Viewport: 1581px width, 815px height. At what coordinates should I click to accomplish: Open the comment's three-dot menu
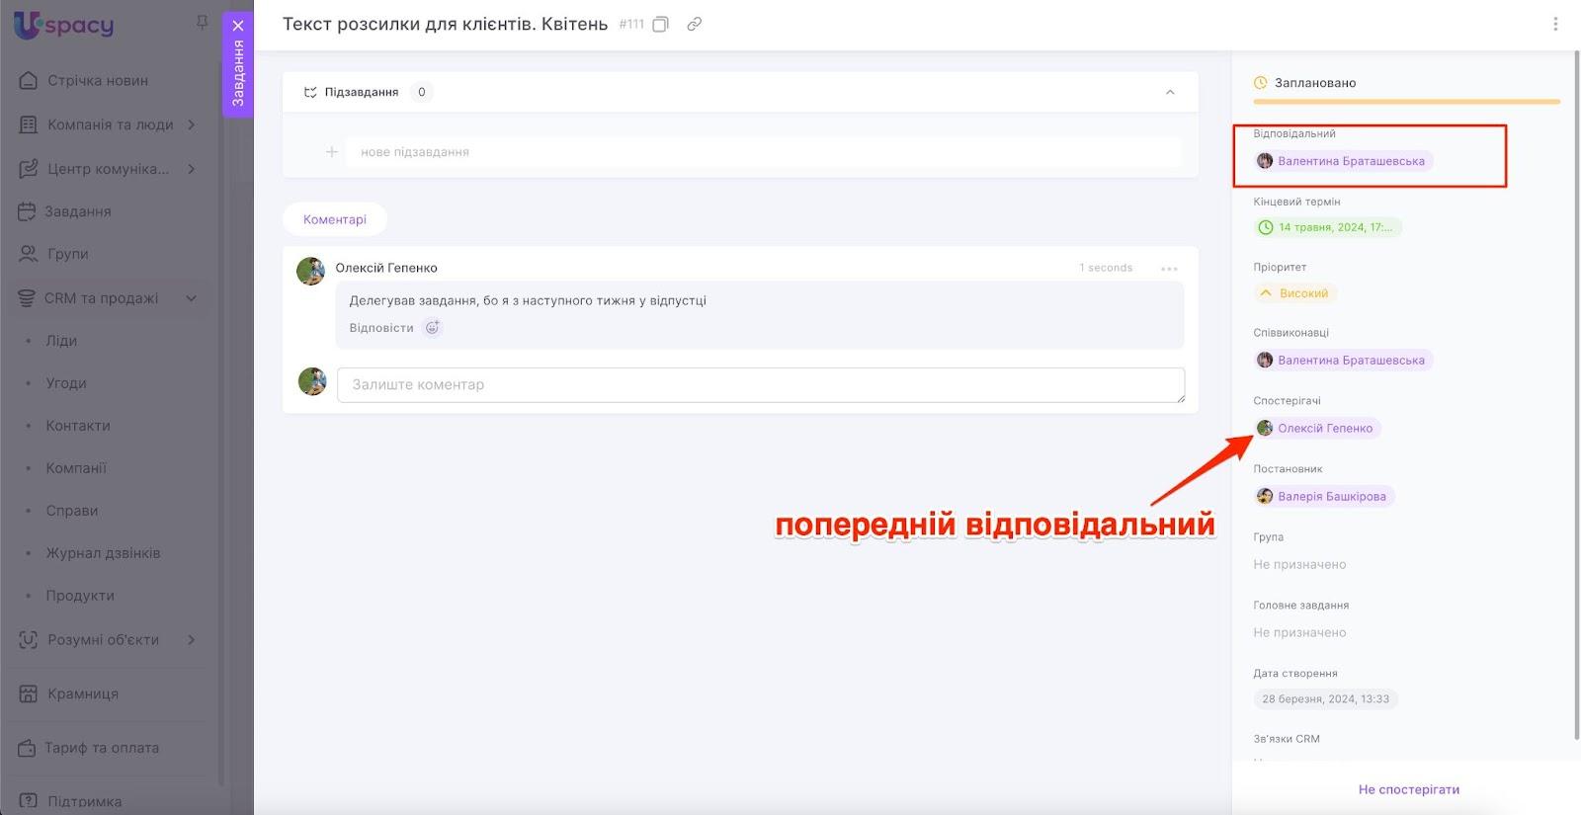[1170, 269]
